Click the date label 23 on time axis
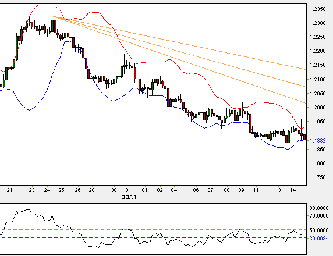 [31, 190]
